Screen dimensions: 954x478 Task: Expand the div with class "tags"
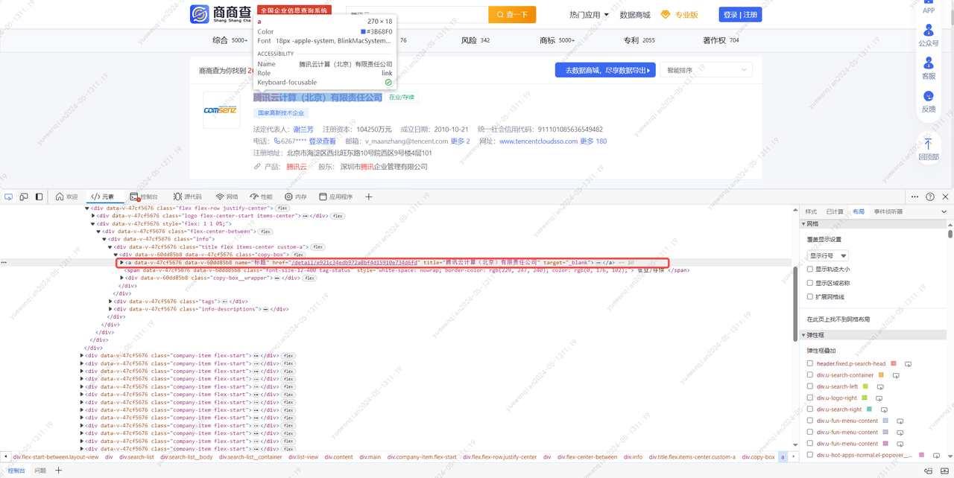111,302
